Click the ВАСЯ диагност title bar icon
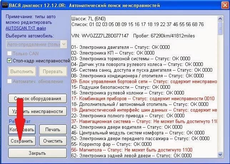This screenshot has height=164, width=230. 5,5
